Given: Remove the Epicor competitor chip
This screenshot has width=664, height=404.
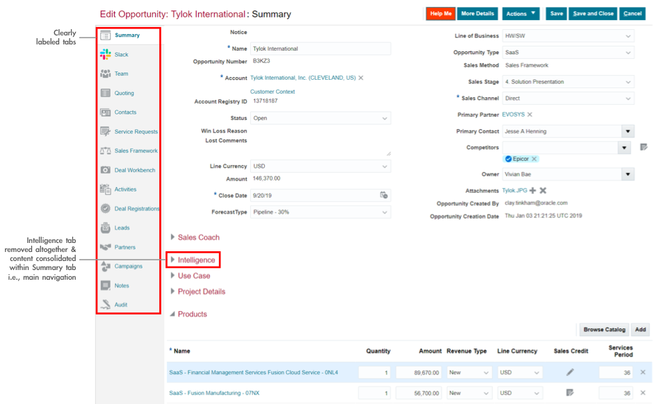Looking at the screenshot, I should [535, 159].
